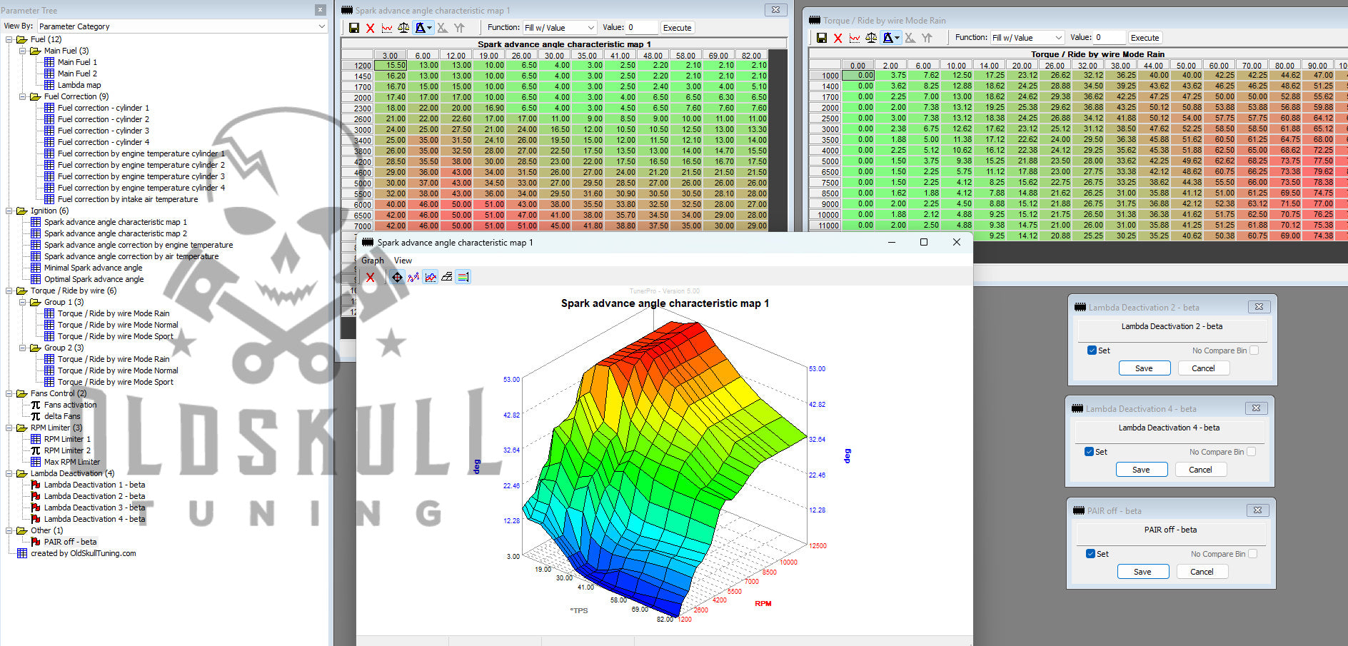Toggle the 2D line chart view icon
Image resolution: width=1348 pixels, height=646 pixels.
[431, 277]
